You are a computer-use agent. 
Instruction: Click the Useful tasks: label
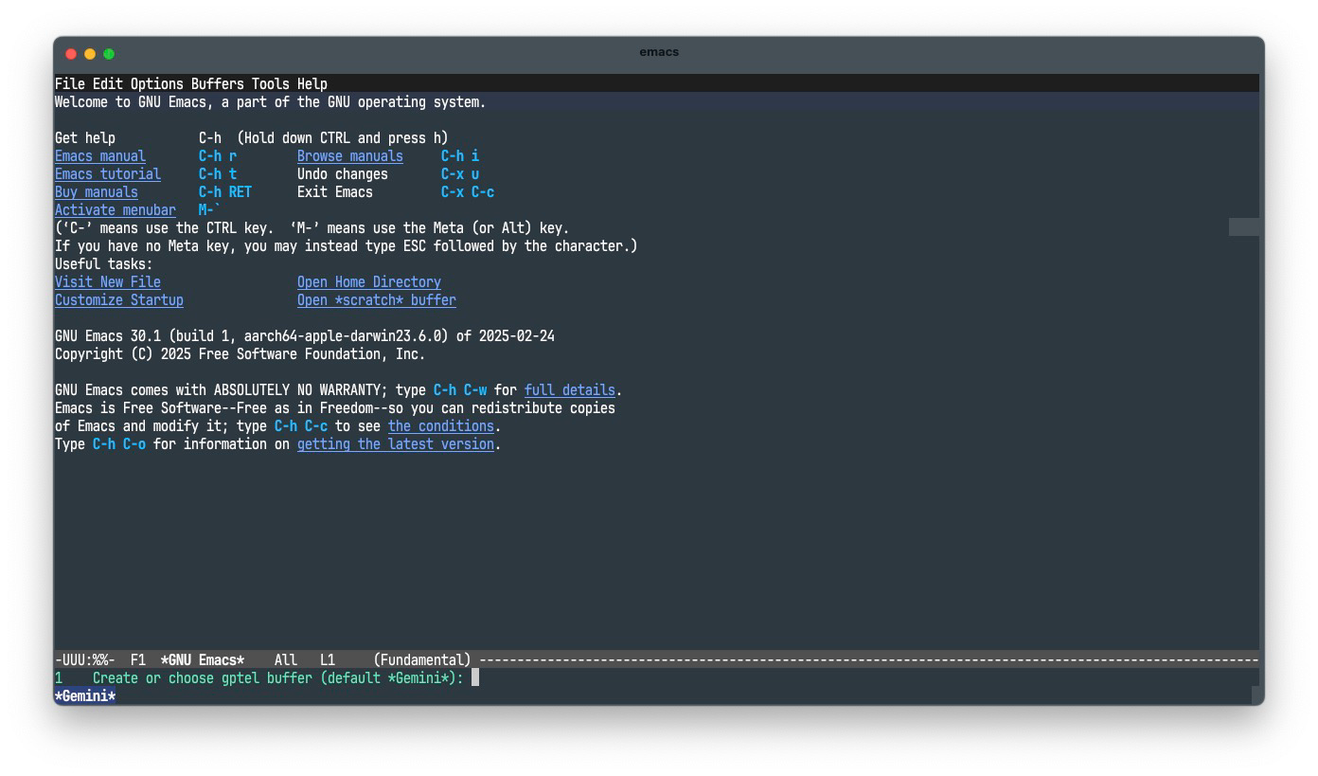[x=104, y=264]
